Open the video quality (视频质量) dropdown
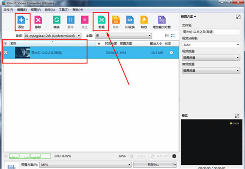Screen dimensions: 245x169 click(x=211, y=58)
